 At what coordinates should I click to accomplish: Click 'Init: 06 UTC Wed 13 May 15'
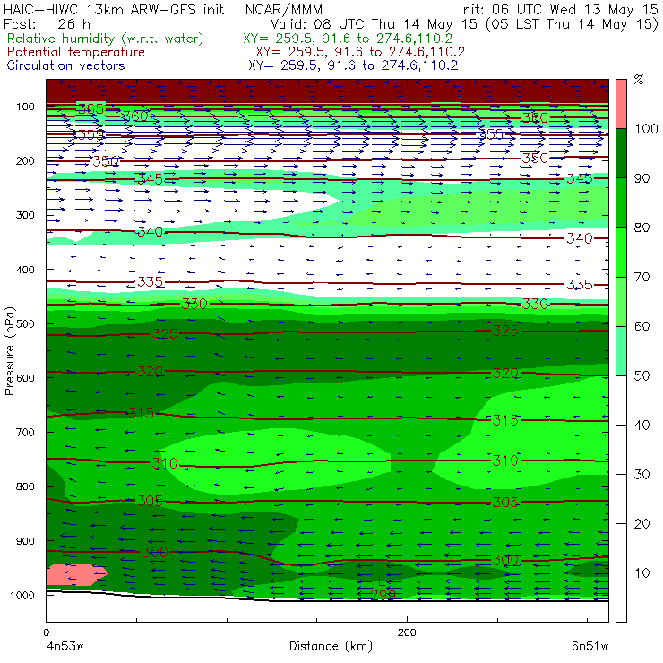click(x=558, y=9)
